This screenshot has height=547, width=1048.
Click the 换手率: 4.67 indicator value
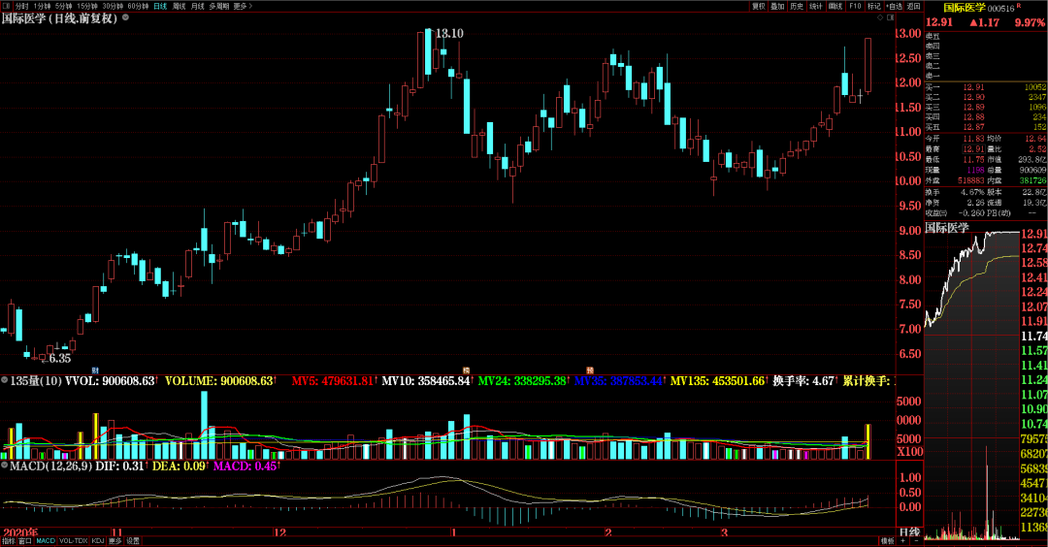804,381
